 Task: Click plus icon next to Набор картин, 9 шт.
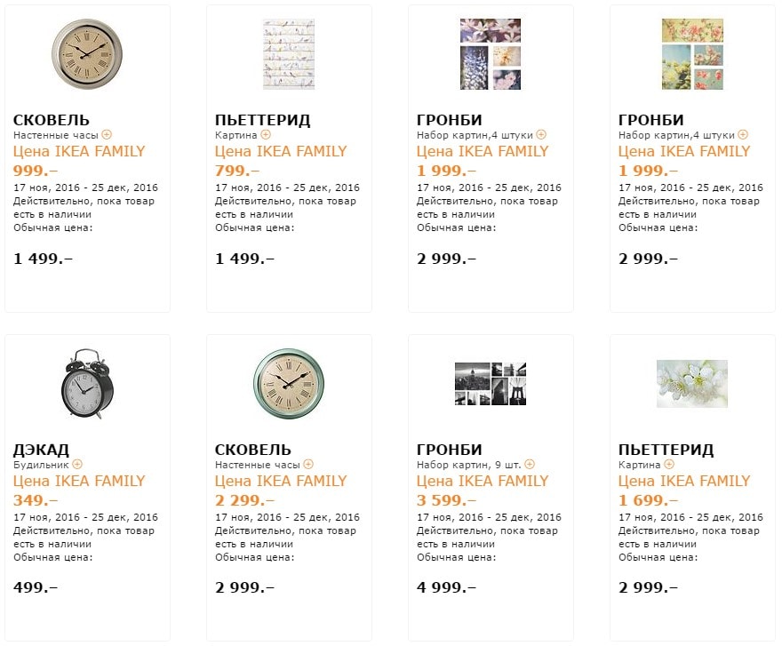[x=530, y=464]
